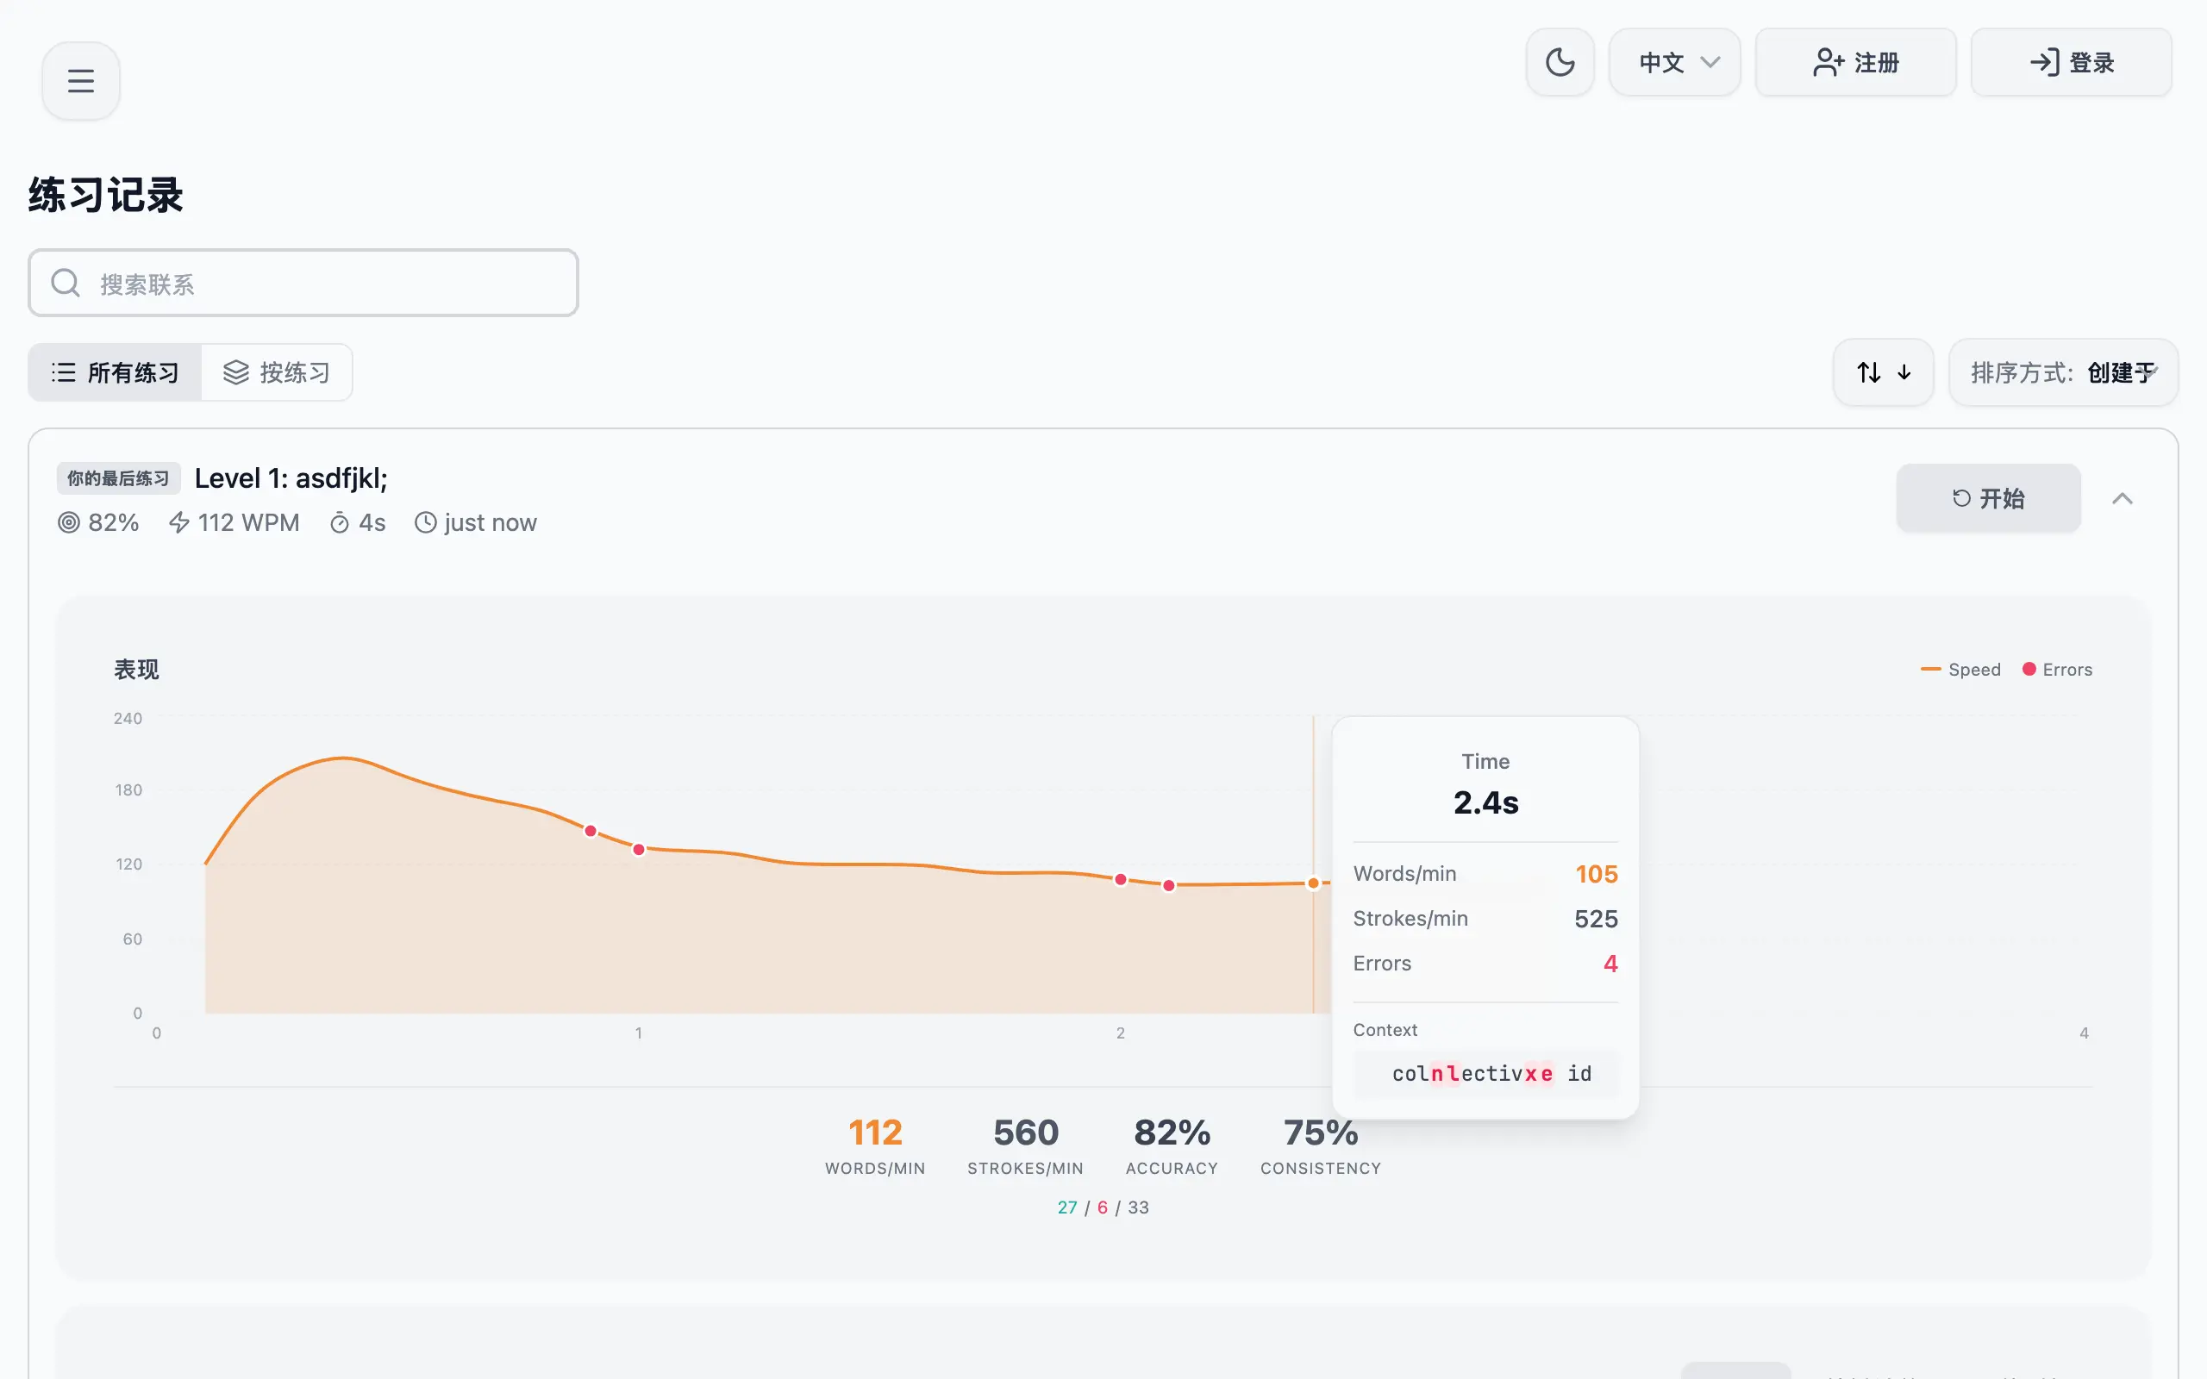Open the hamburger navigation menu

[x=80, y=79]
